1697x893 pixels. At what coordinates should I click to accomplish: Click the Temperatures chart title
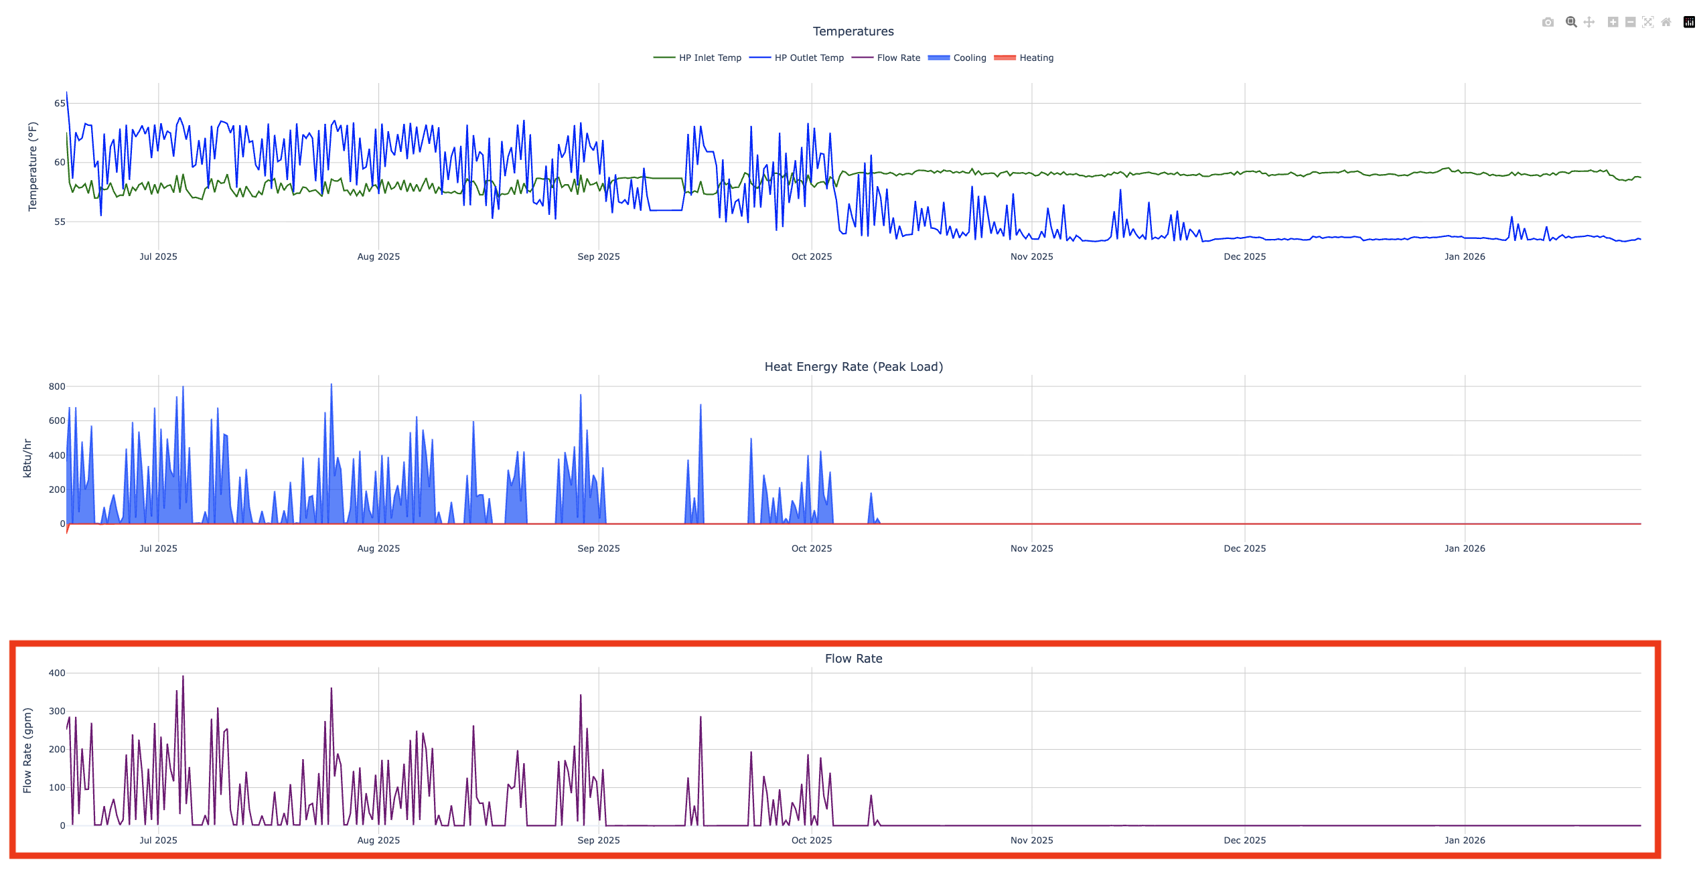[x=853, y=31]
